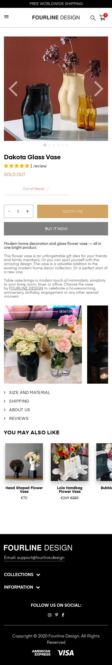This screenshot has width=112, height=665.
Task: Open the Lola Handbag Flower Vase thumbnail
Action: point(70,462)
